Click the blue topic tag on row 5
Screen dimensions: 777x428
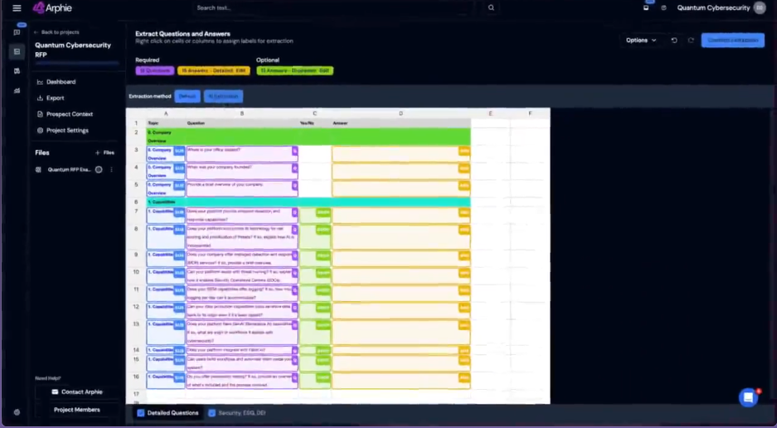(179, 186)
